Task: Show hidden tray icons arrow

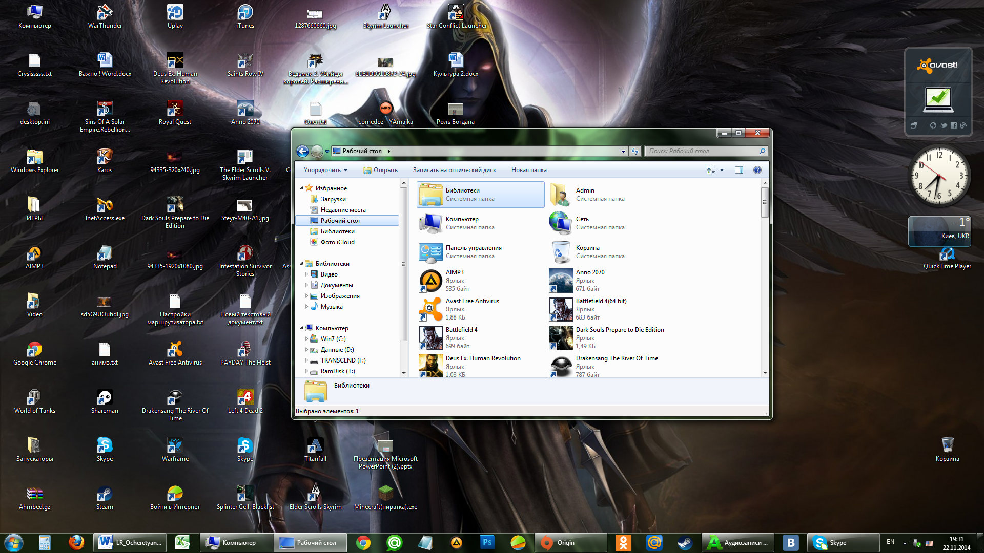Action: pos(905,543)
